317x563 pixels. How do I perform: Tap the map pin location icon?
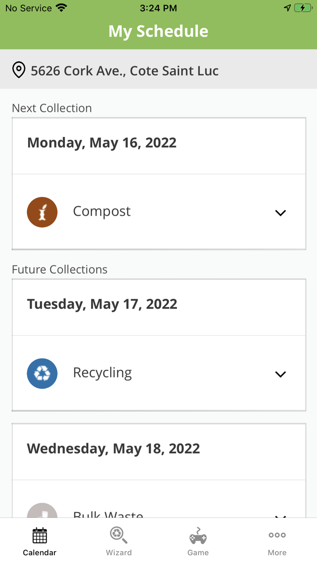coord(19,71)
